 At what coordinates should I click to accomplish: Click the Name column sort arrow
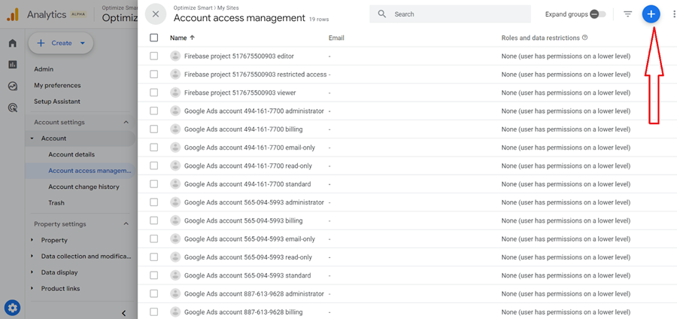pyautogui.click(x=192, y=38)
